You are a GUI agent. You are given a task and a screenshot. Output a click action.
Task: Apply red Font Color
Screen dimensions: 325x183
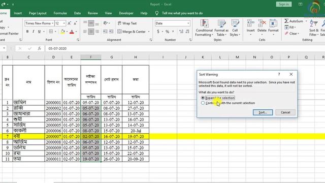pos(72,32)
